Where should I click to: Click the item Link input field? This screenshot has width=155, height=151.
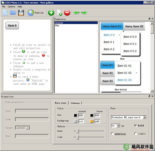tap(32, 119)
